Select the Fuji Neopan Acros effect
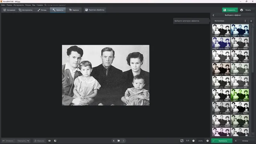Image resolution: width=256 pixels, height=144 pixels. tap(221, 95)
